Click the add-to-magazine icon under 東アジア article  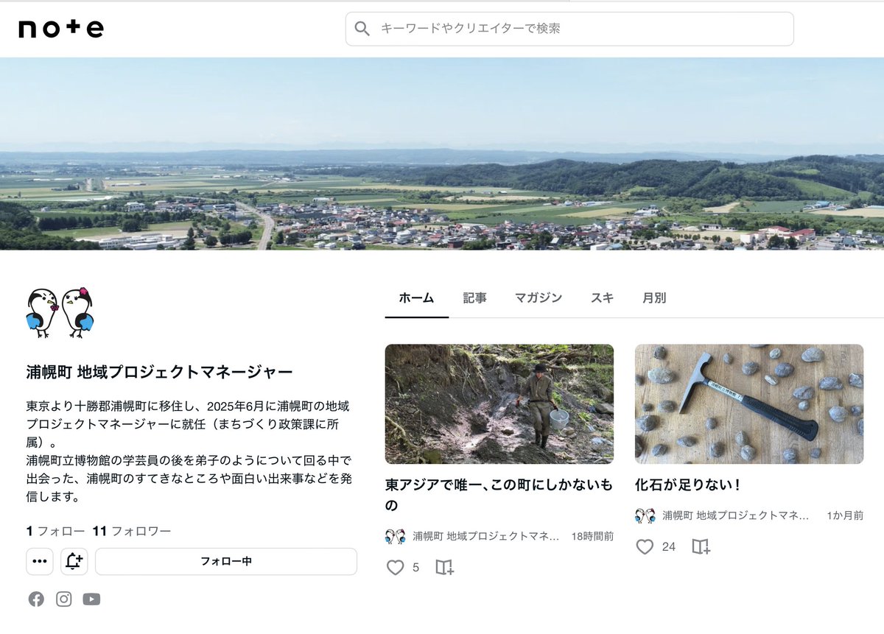pos(444,568)
